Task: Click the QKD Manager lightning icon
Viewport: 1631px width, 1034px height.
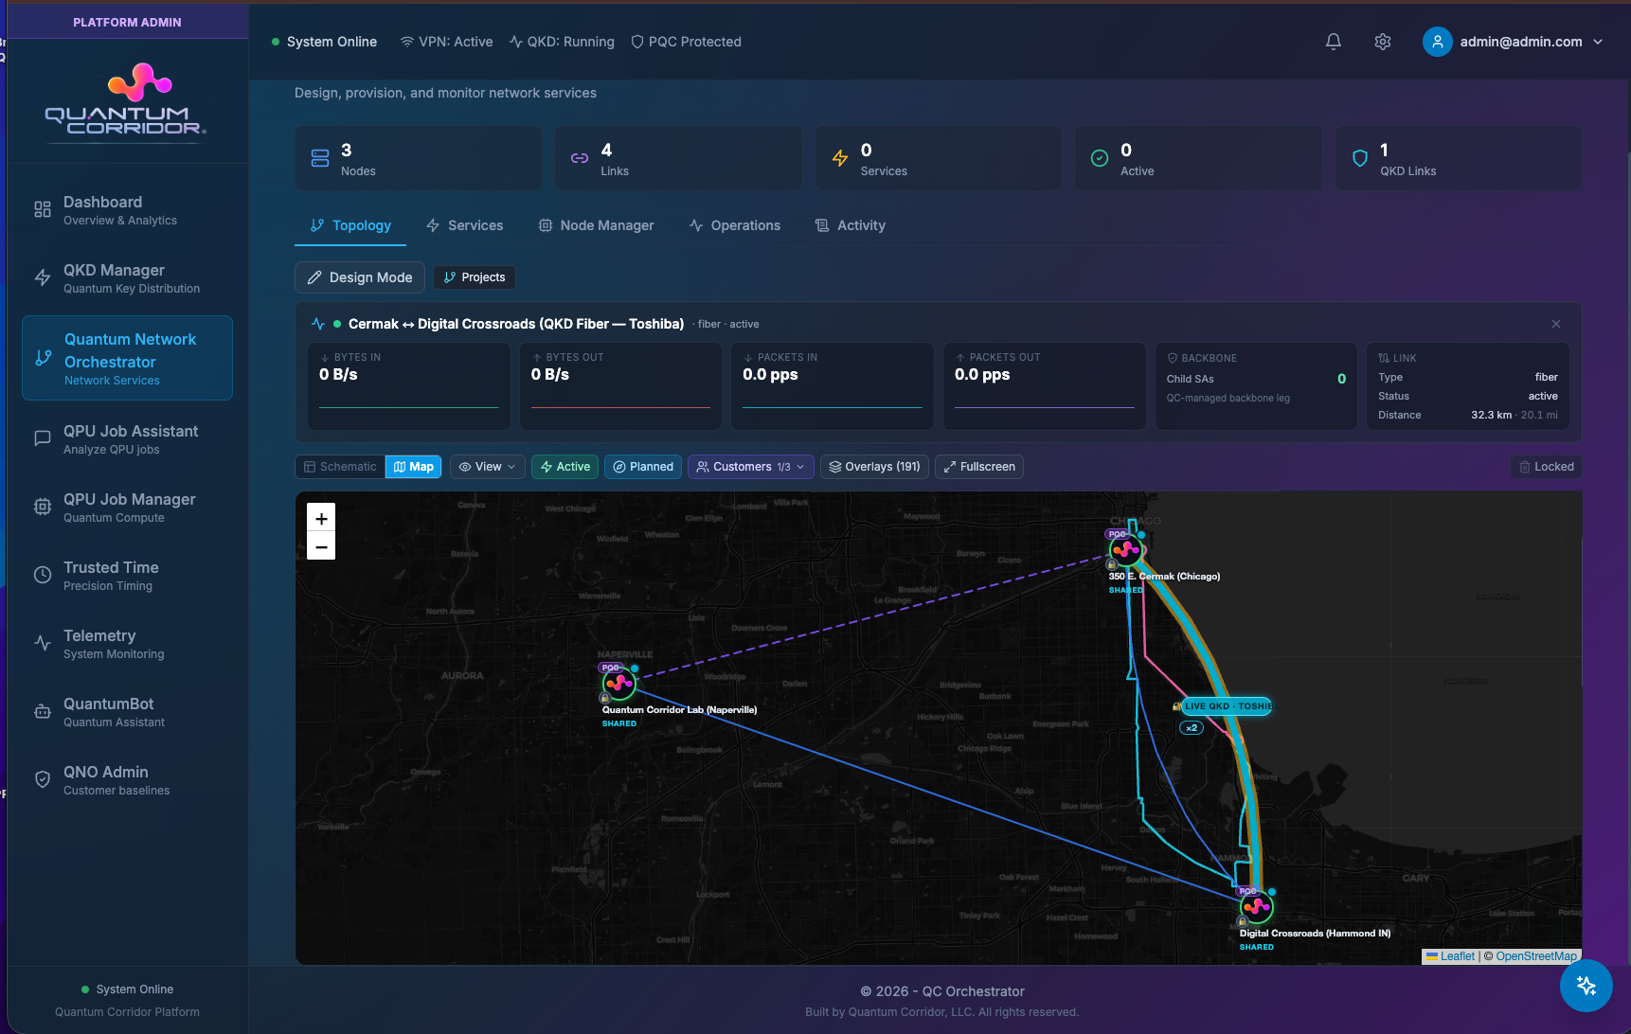Action: coord(43,277)
